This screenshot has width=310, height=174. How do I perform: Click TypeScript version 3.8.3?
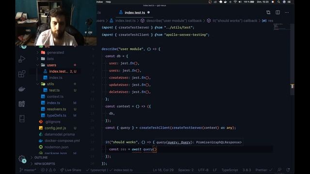click(x=247, y=170)
